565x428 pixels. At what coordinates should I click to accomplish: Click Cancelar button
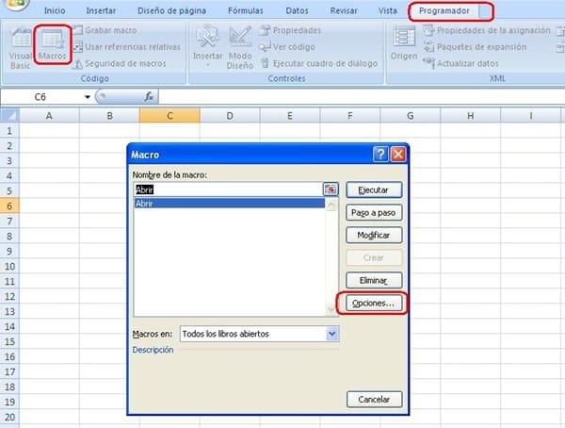tap(374, 400)
